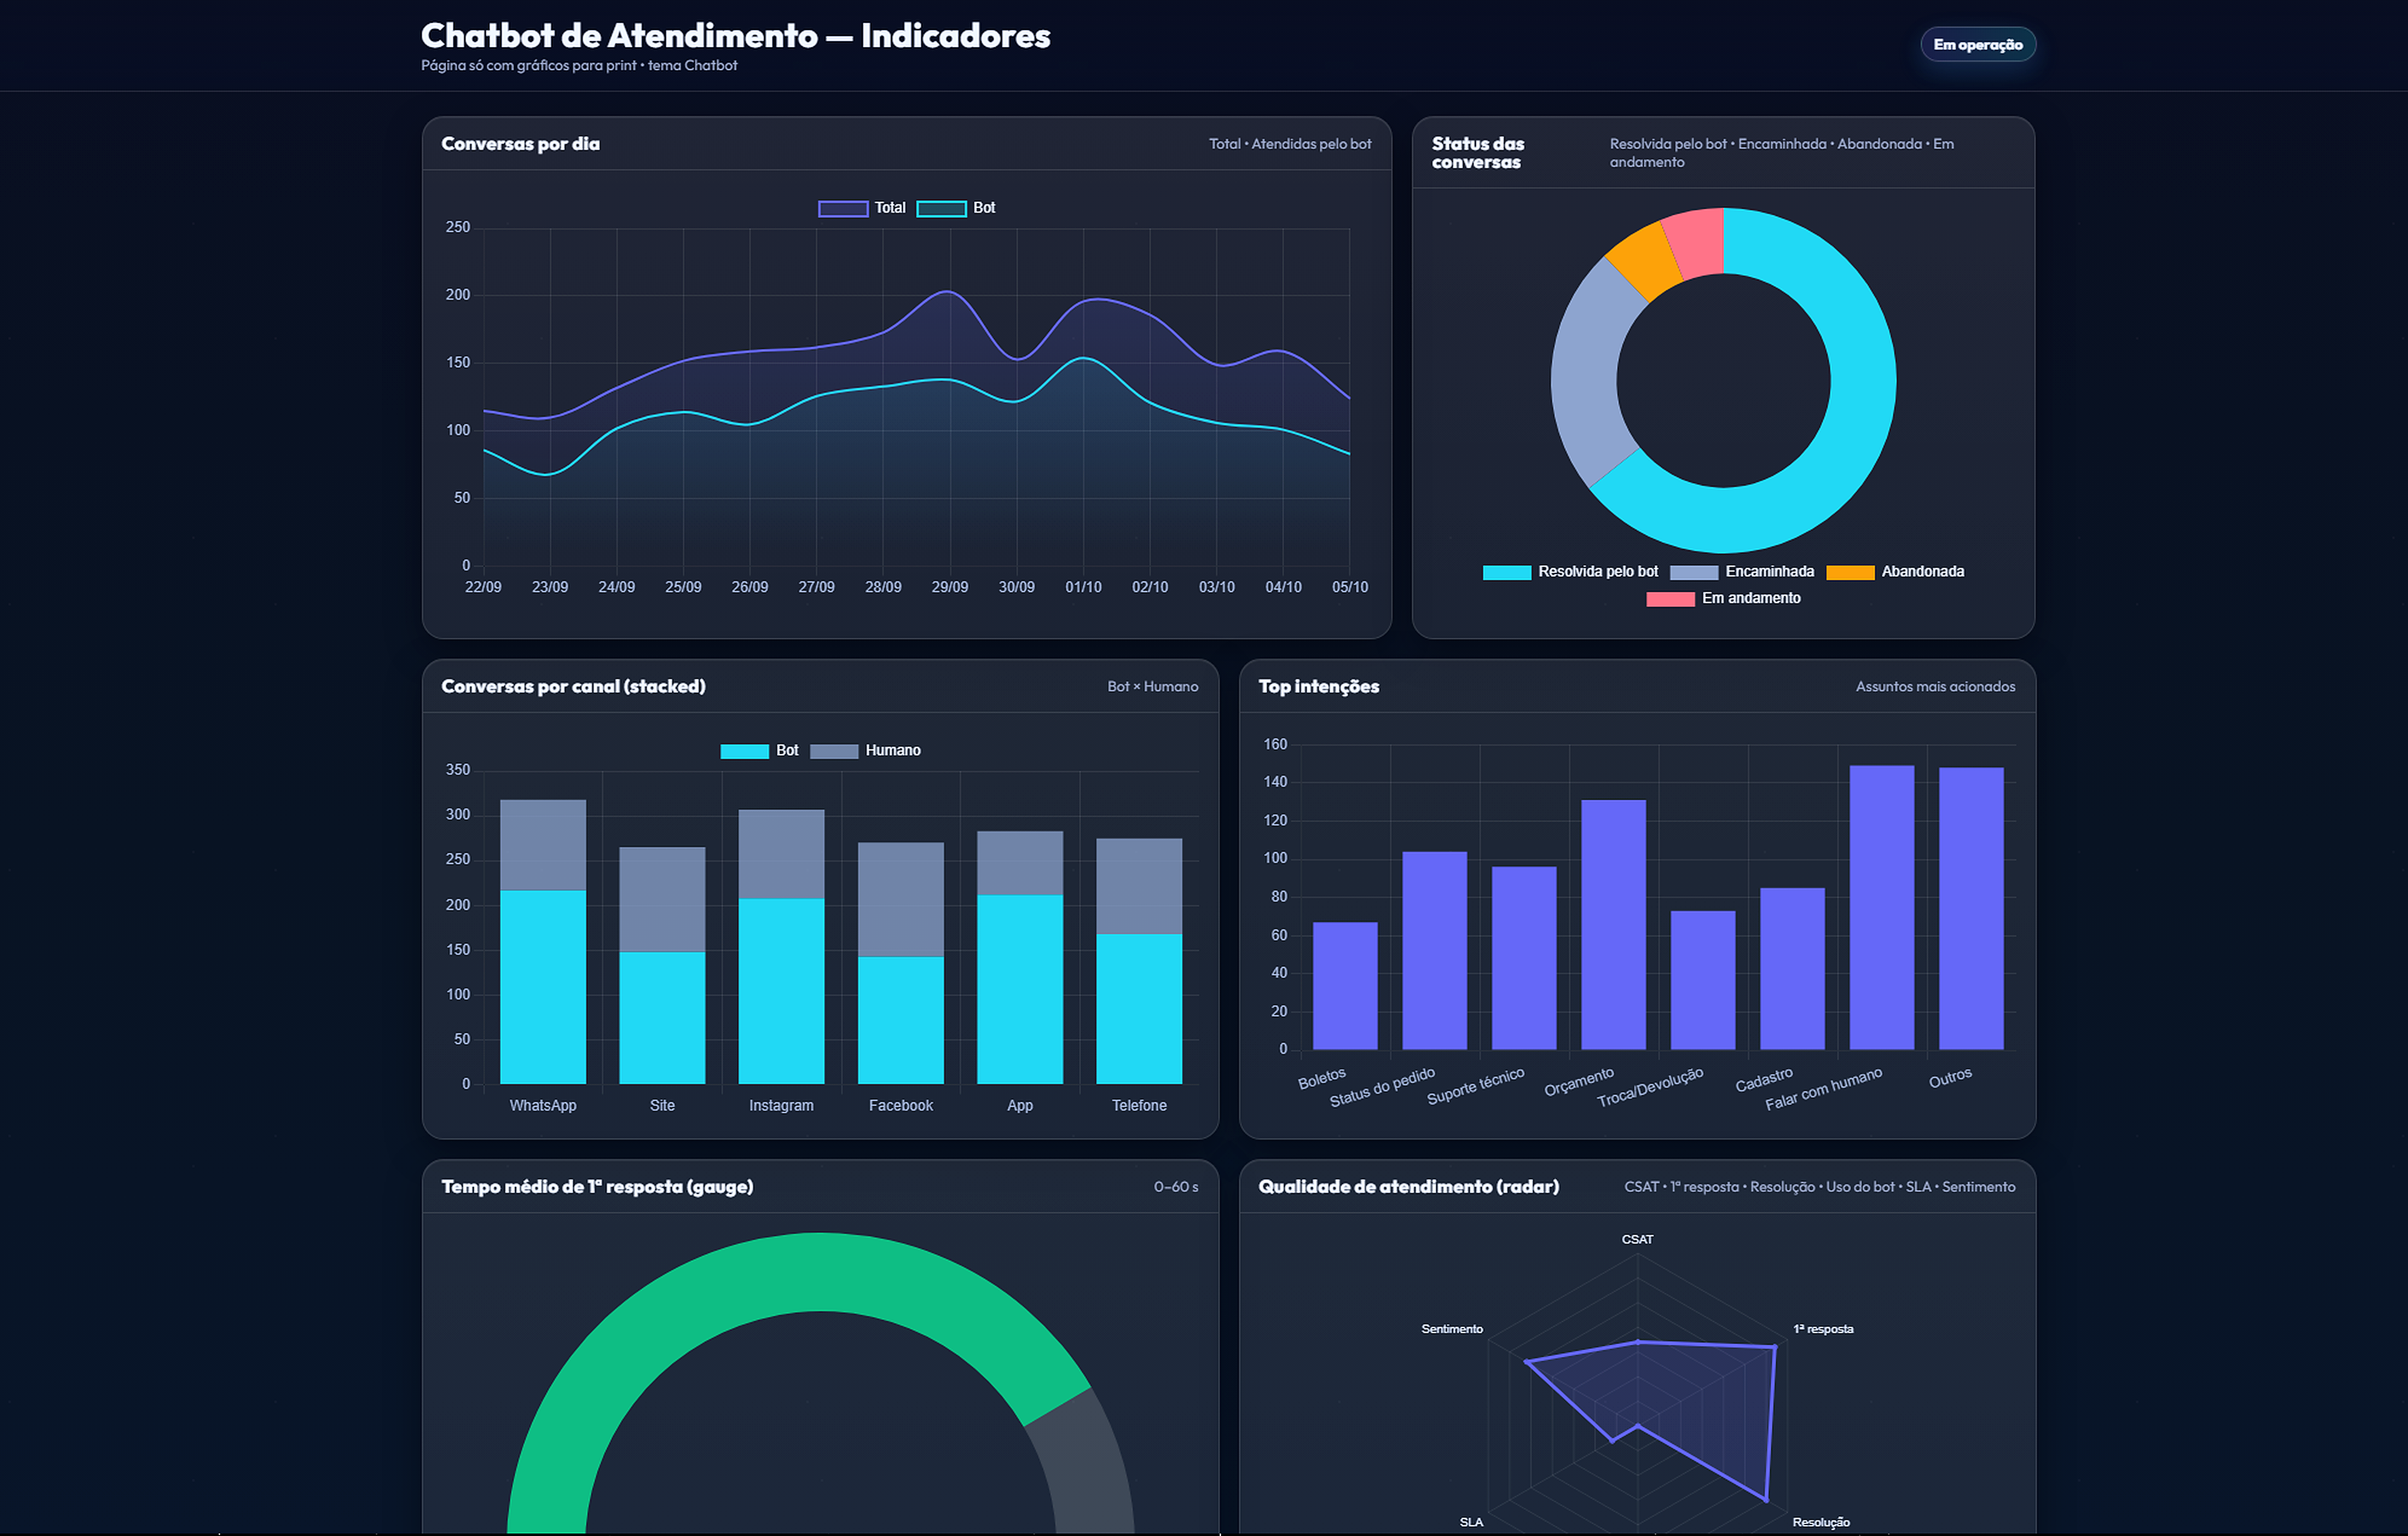2408x1536 pixels.
Task: Click the Resolução radar data point
Action: (x=1766, y=1500)
